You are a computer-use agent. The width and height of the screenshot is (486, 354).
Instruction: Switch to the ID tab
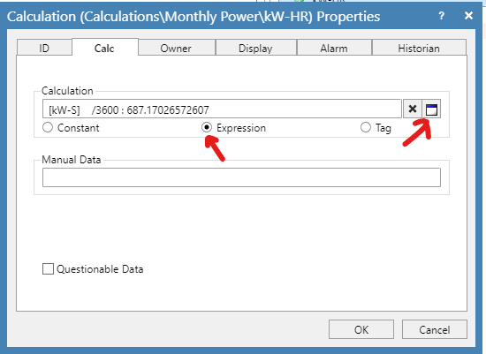(x=44, y=48)
